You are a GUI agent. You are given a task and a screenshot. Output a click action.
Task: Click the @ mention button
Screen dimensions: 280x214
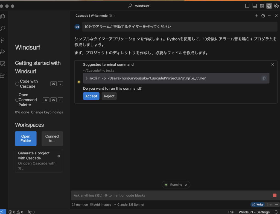80,204
